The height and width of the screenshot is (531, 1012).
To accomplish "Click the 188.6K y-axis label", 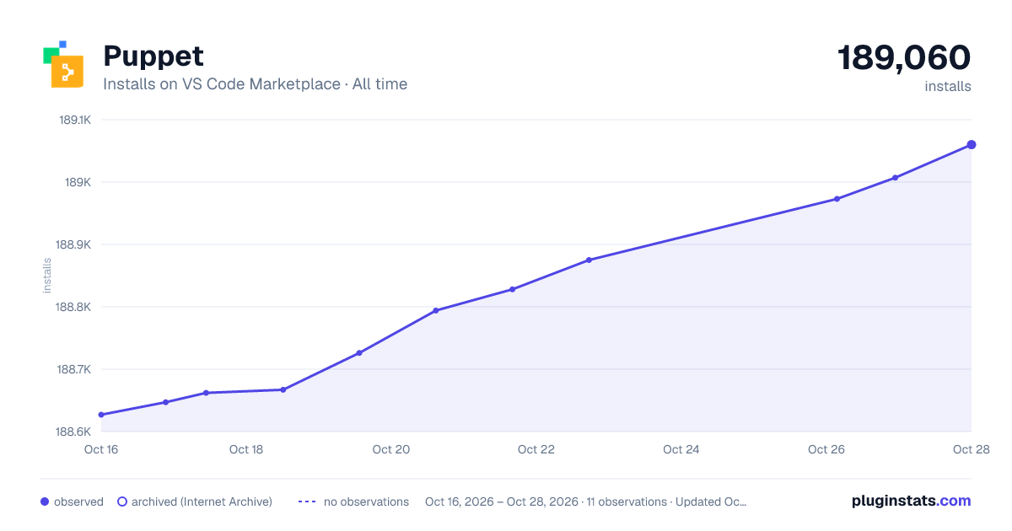I will click(x=73, y=432).
